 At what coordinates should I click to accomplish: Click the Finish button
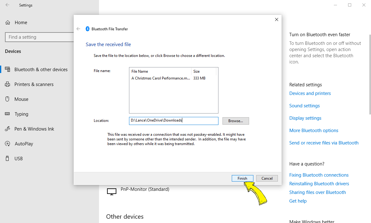point(243,178)
